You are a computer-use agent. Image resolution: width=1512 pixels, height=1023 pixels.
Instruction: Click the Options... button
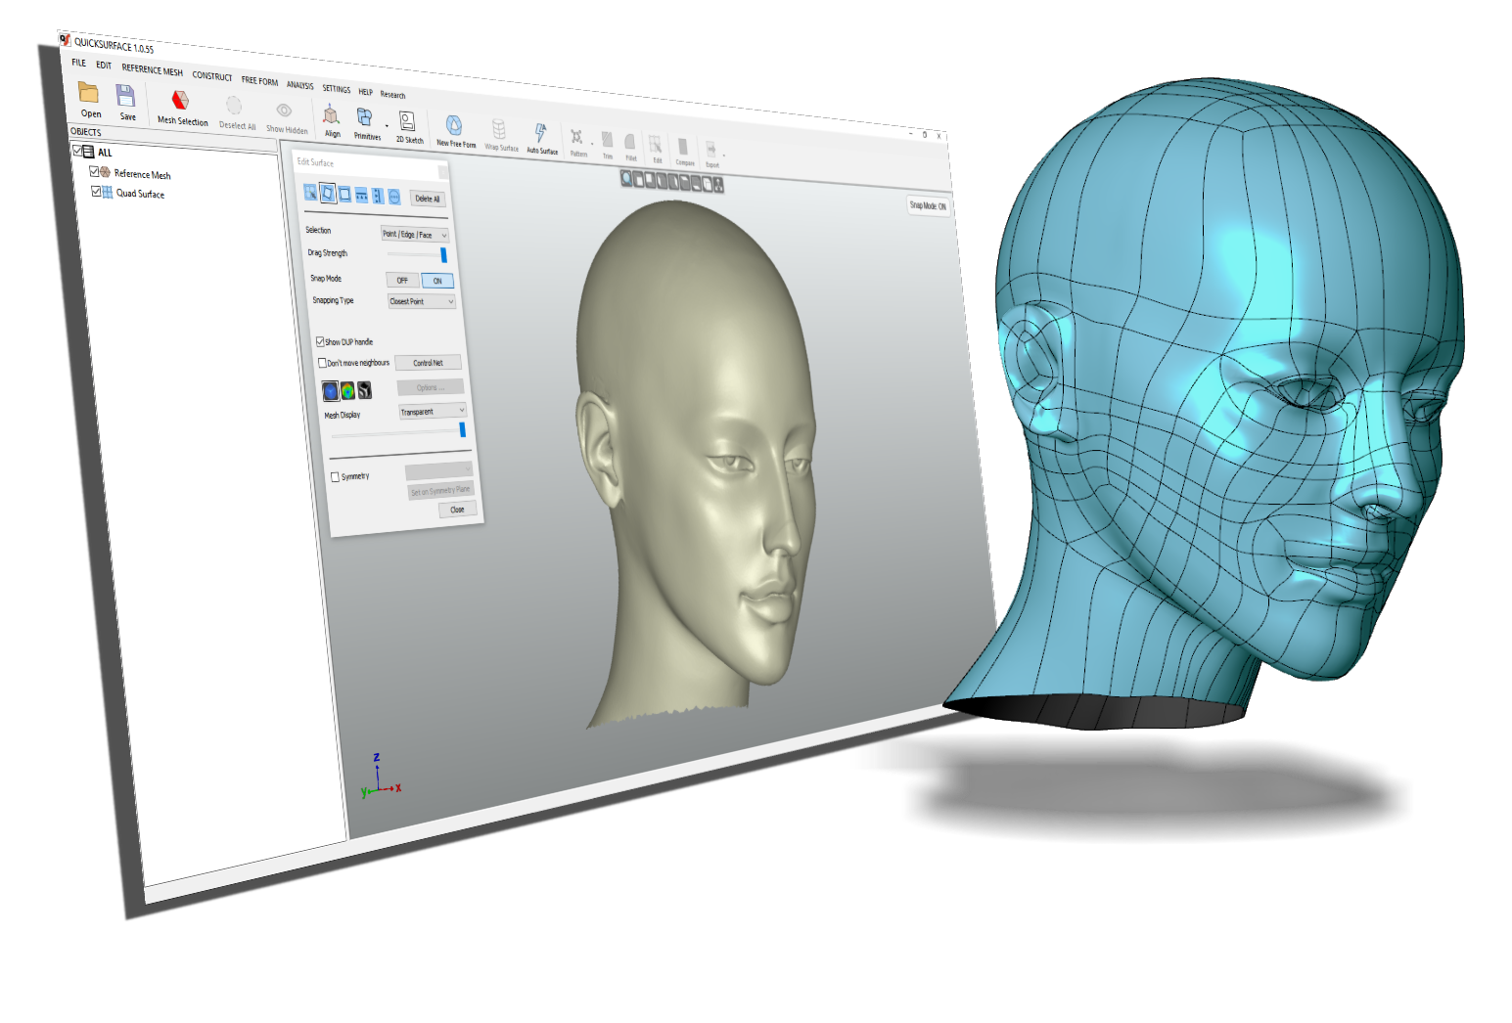pyautogui.click(x=431, y=387)
